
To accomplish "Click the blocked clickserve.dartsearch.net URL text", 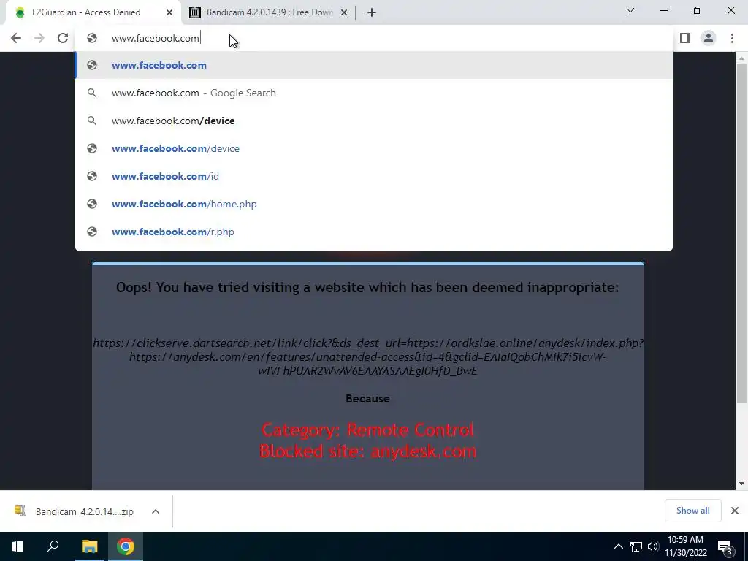I will coord(368,356).
